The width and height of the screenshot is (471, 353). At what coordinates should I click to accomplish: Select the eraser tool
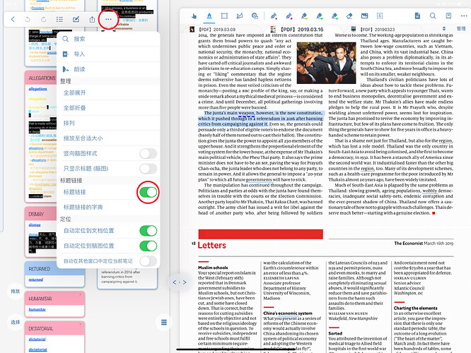pyautogui.click(x=349, y=16)
